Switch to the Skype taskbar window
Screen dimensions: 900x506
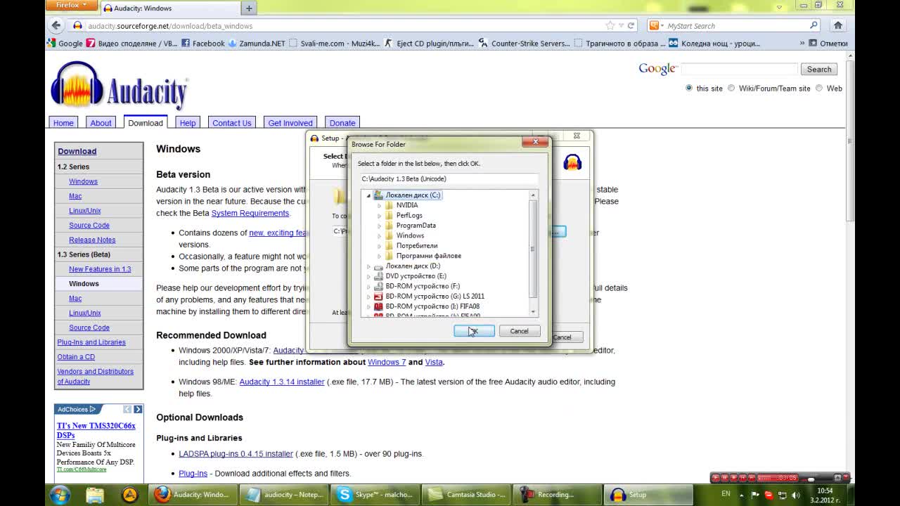pyautogui.click(x=376, y=495)
